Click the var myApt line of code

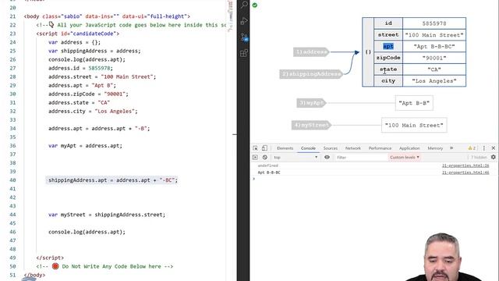85,146
